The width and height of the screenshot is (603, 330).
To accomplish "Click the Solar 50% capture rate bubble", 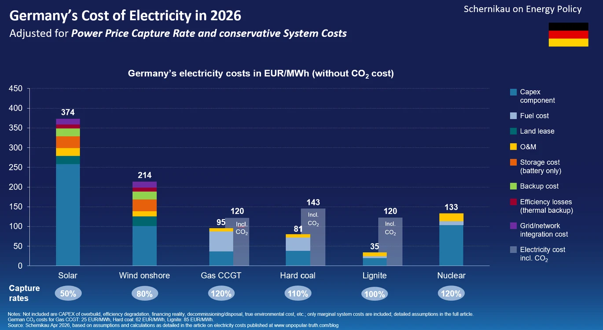I will tap(68, 293).
